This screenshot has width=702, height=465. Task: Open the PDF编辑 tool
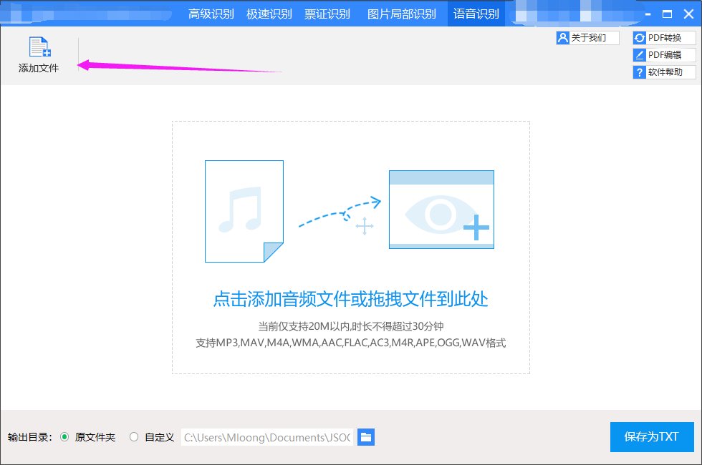tap(666, 54)
